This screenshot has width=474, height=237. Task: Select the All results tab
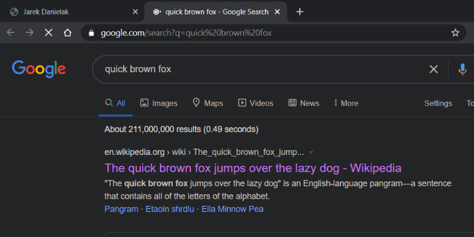tap(115, 103)
